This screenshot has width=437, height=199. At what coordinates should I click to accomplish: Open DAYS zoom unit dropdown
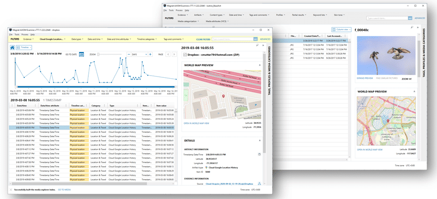[x=140, y=55]
